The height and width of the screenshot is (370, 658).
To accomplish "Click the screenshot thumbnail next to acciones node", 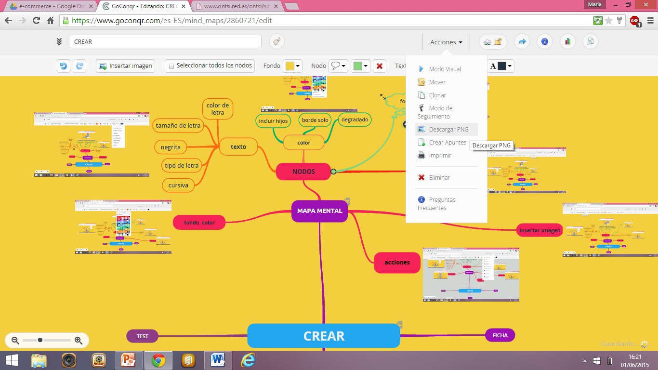I will (x=471, y=275).
